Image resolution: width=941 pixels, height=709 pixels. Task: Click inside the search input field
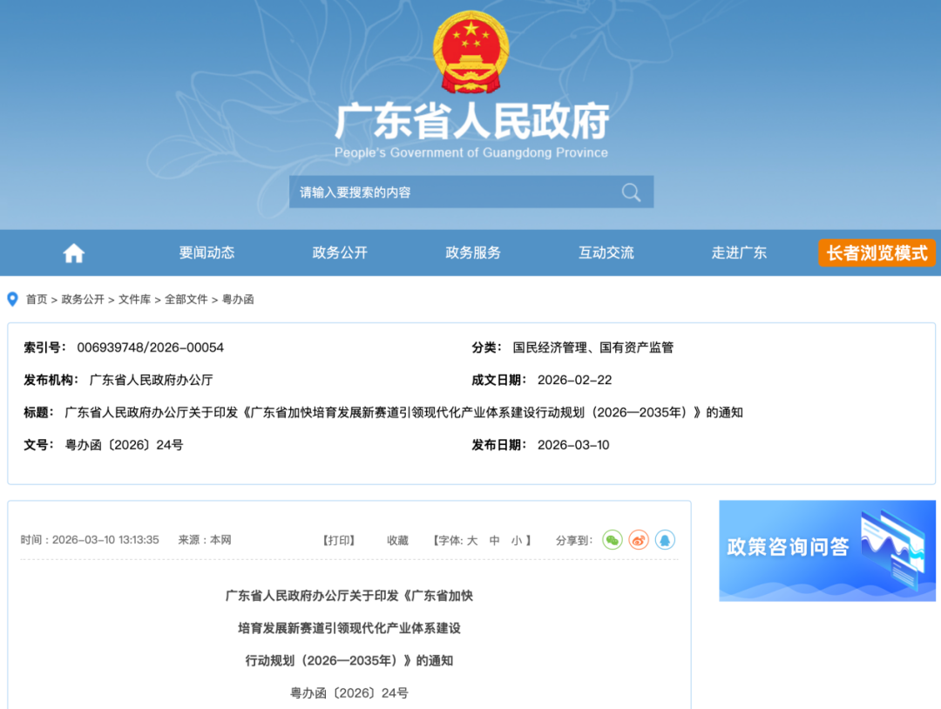436,192
